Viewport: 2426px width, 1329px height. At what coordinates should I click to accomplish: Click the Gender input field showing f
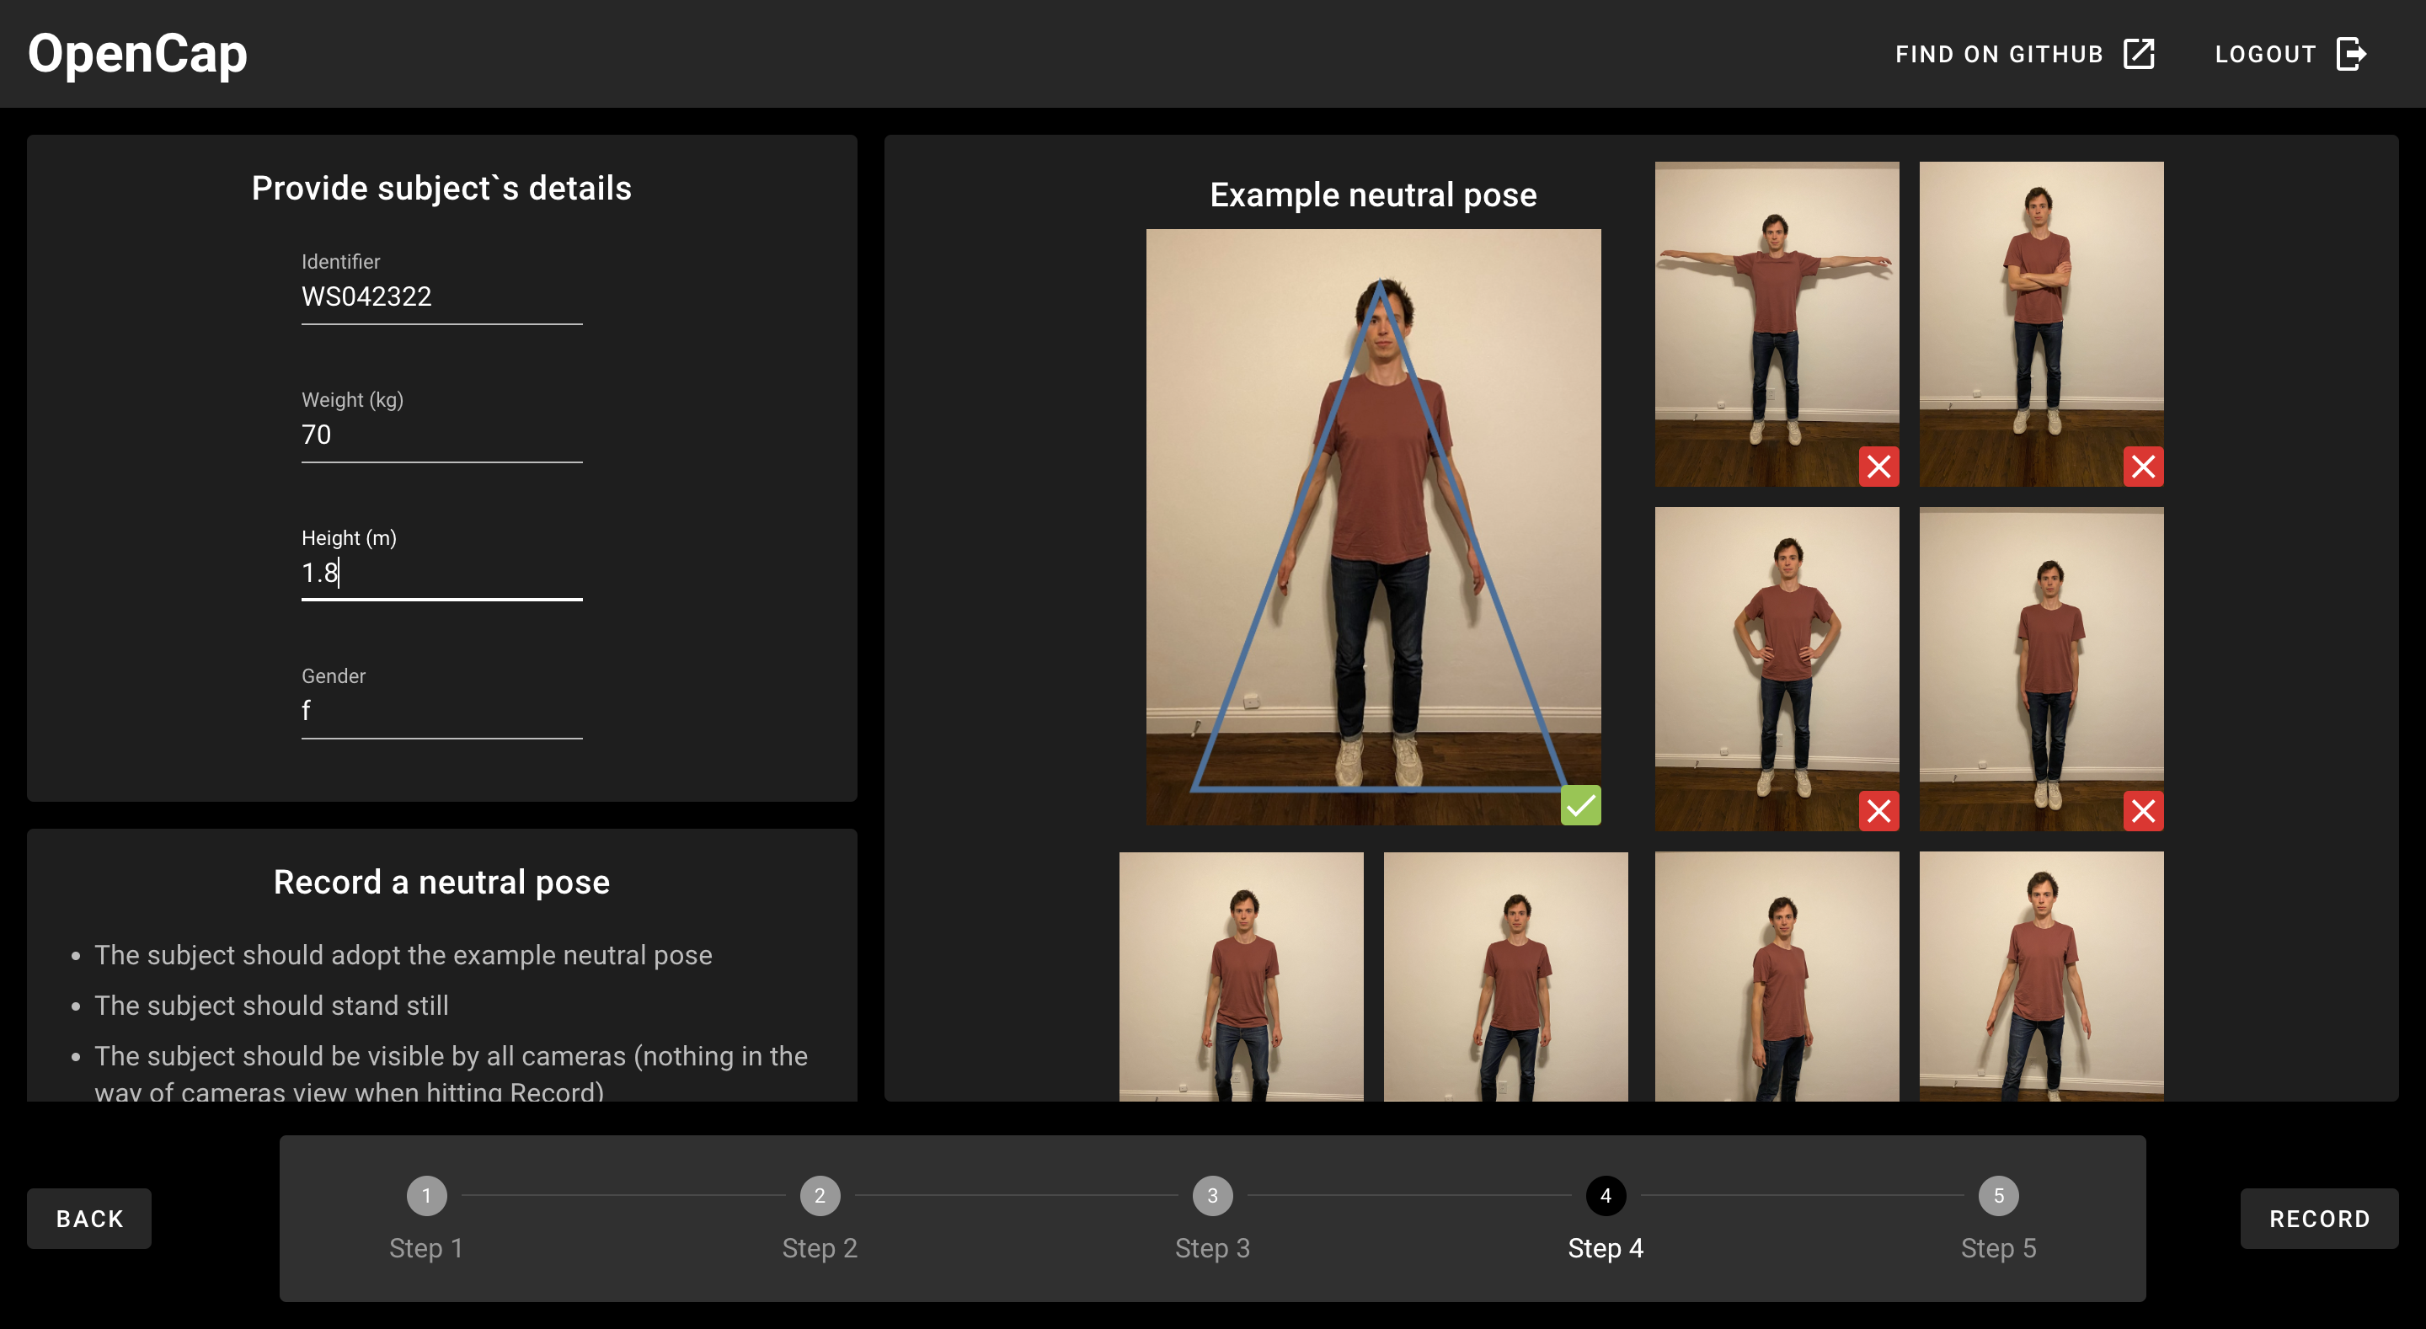[441, 710]
